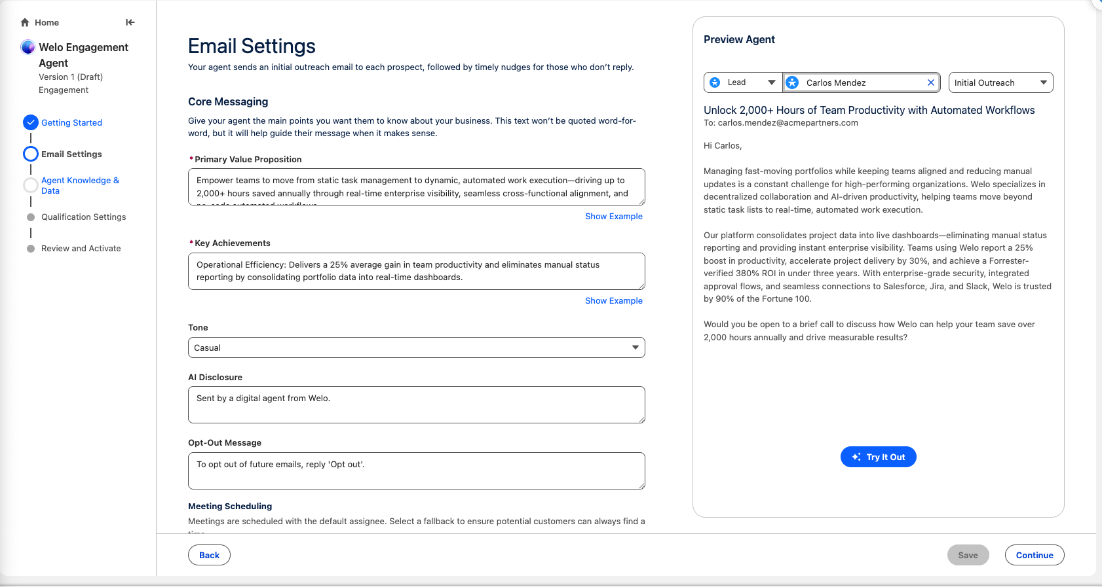Image resolution: width=1102 pixels, height=587 pixels.
Task: Click the Carlos Mendez record search field
Action: click(x=862, y=82)
